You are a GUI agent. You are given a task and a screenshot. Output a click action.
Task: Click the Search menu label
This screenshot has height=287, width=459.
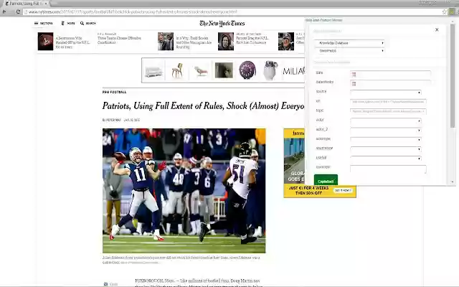91,23
